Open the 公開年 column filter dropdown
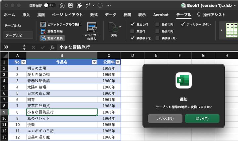Image resolution: width=238 pixels, height=141 pixels. pos(118,62)
